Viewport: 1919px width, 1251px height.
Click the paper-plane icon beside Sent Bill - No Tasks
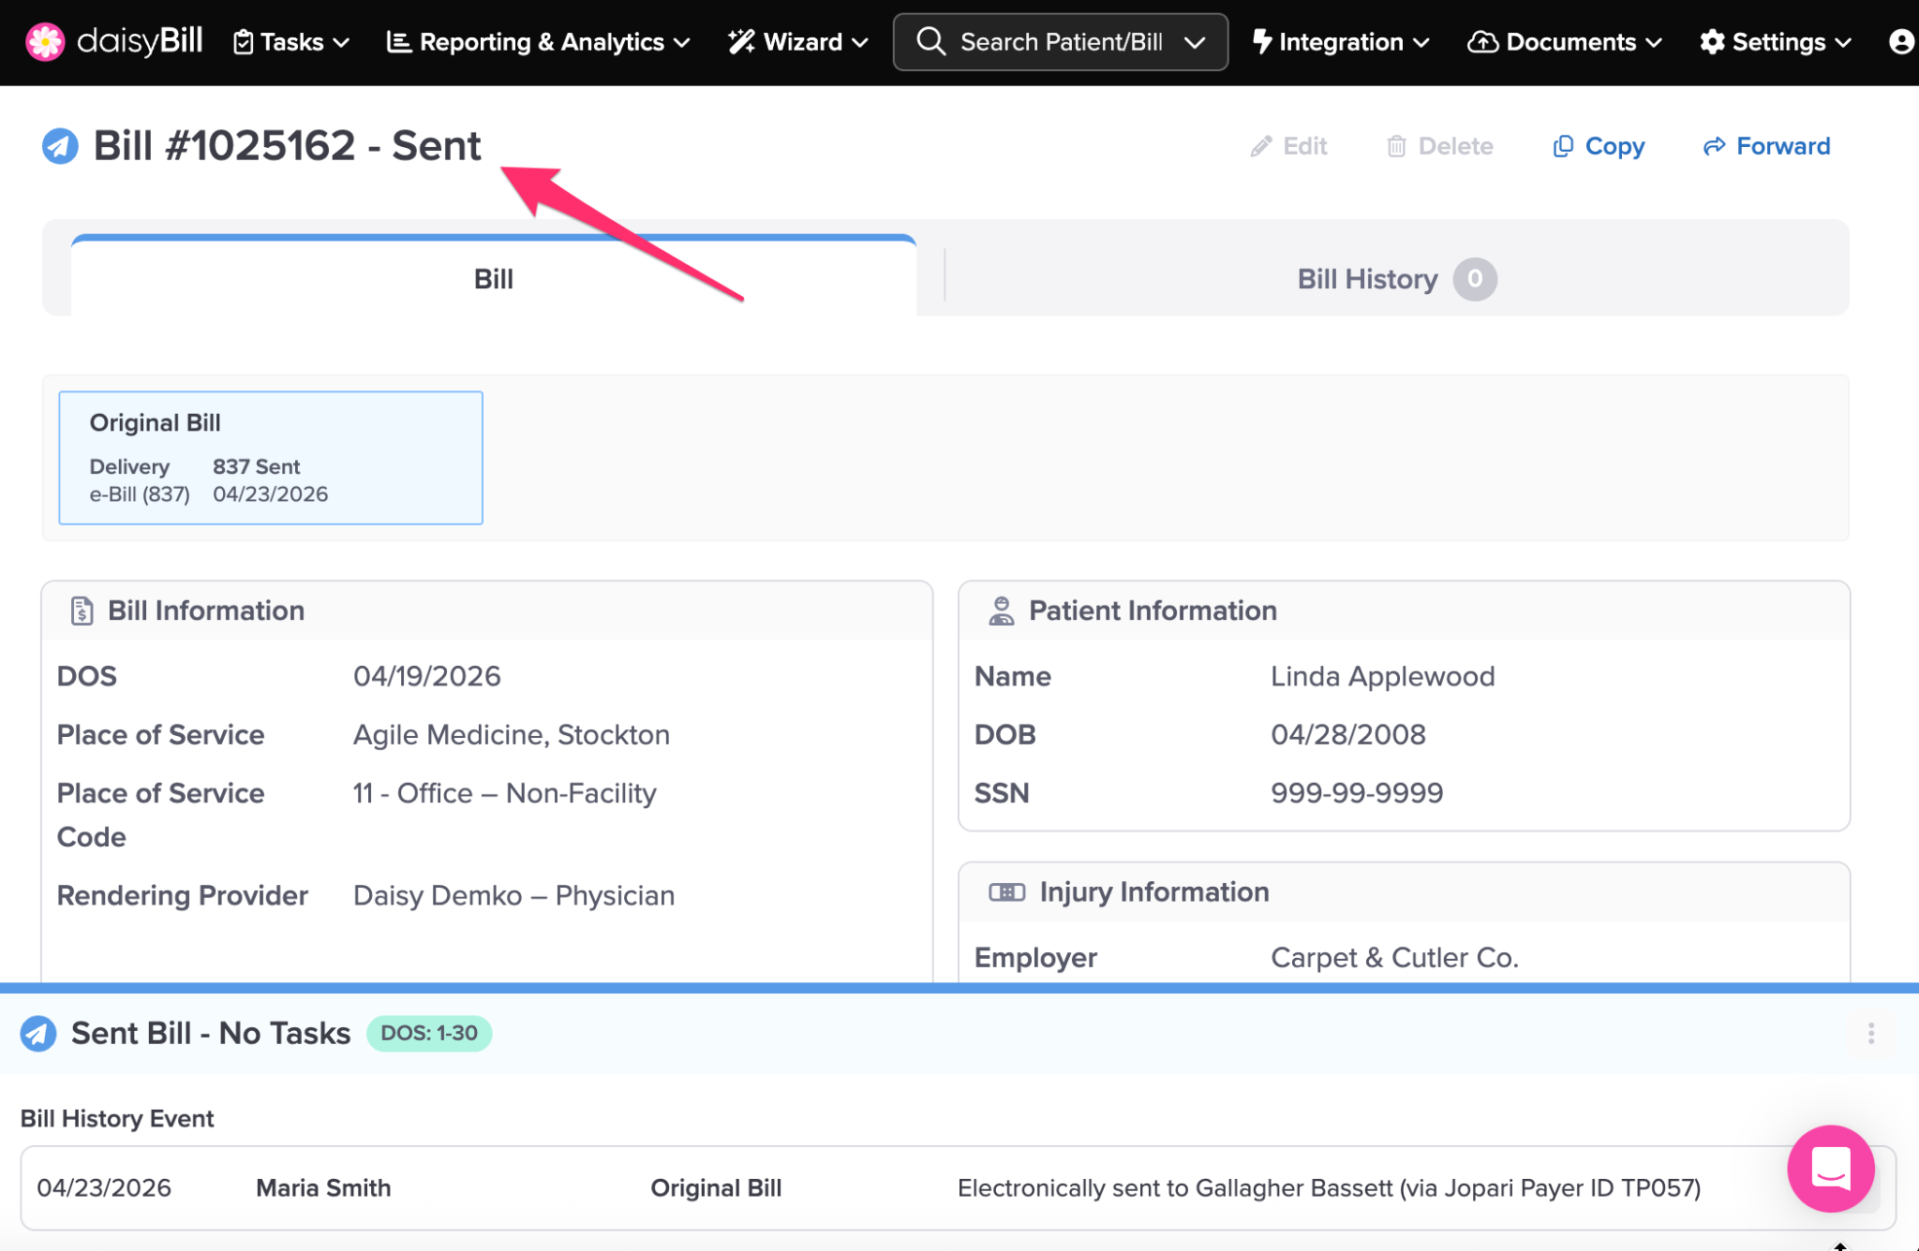click(38, 1034)
